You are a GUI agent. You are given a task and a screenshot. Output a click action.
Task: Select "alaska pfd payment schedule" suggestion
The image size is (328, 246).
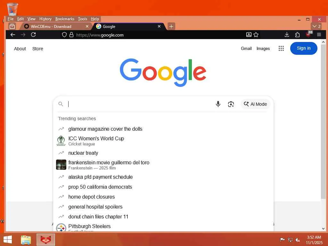point(163,177)
